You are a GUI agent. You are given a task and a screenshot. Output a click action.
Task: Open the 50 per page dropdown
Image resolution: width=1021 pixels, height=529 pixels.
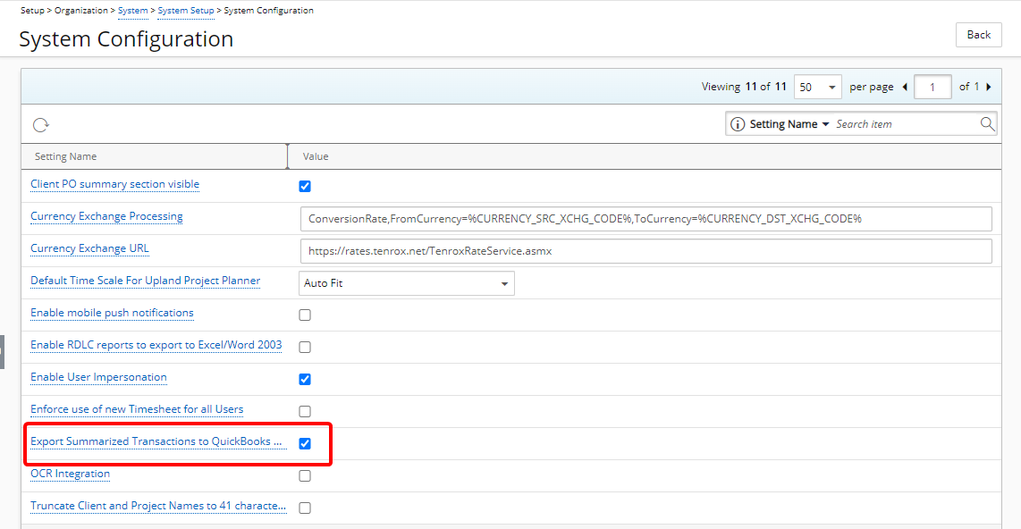[x=817, y=87]
